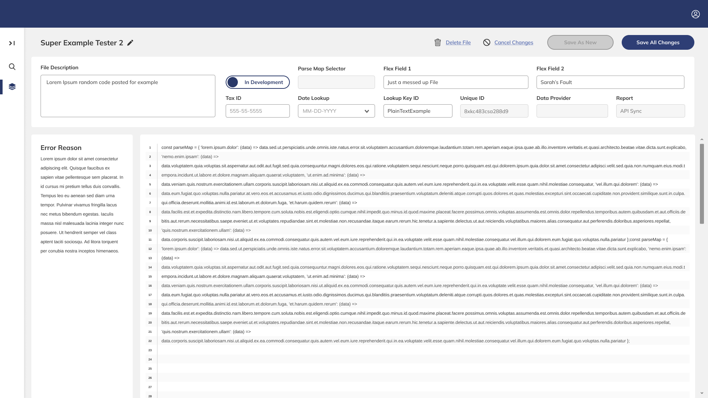
Task: Toggle the In Development switch
Action: coord(257,82)
